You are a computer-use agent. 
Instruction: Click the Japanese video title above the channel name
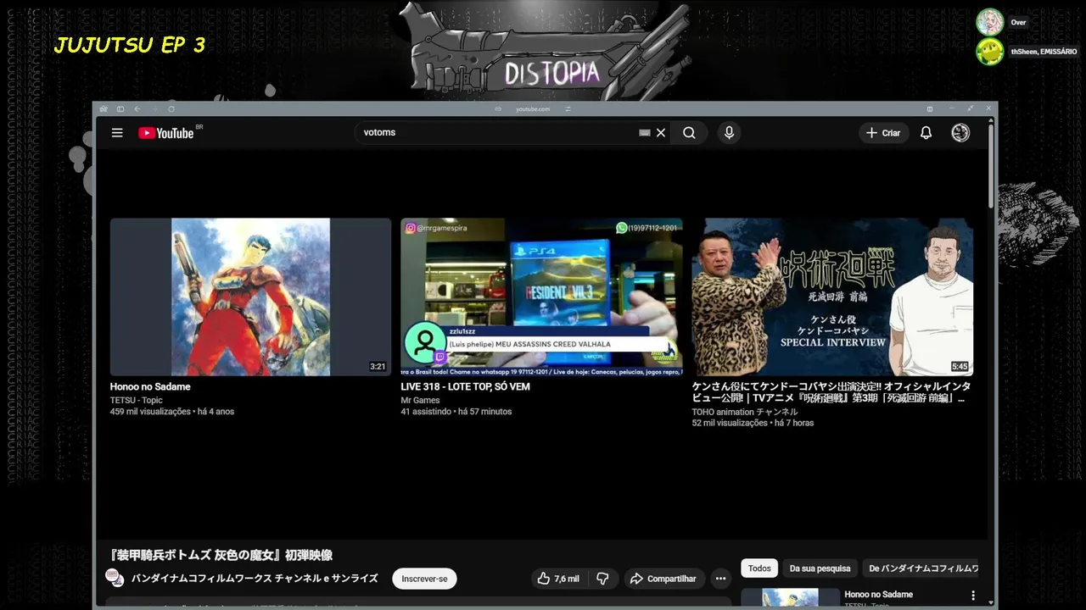(221, 555)
